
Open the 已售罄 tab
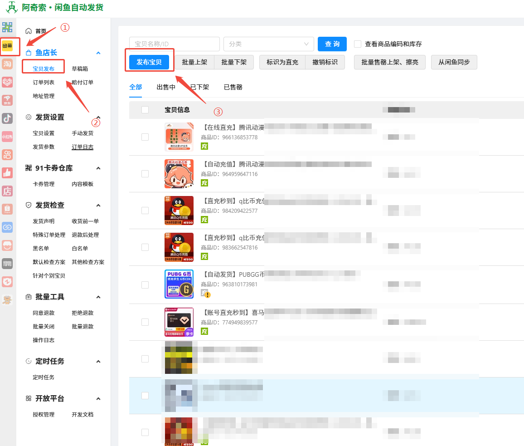[x=233, y=87]
